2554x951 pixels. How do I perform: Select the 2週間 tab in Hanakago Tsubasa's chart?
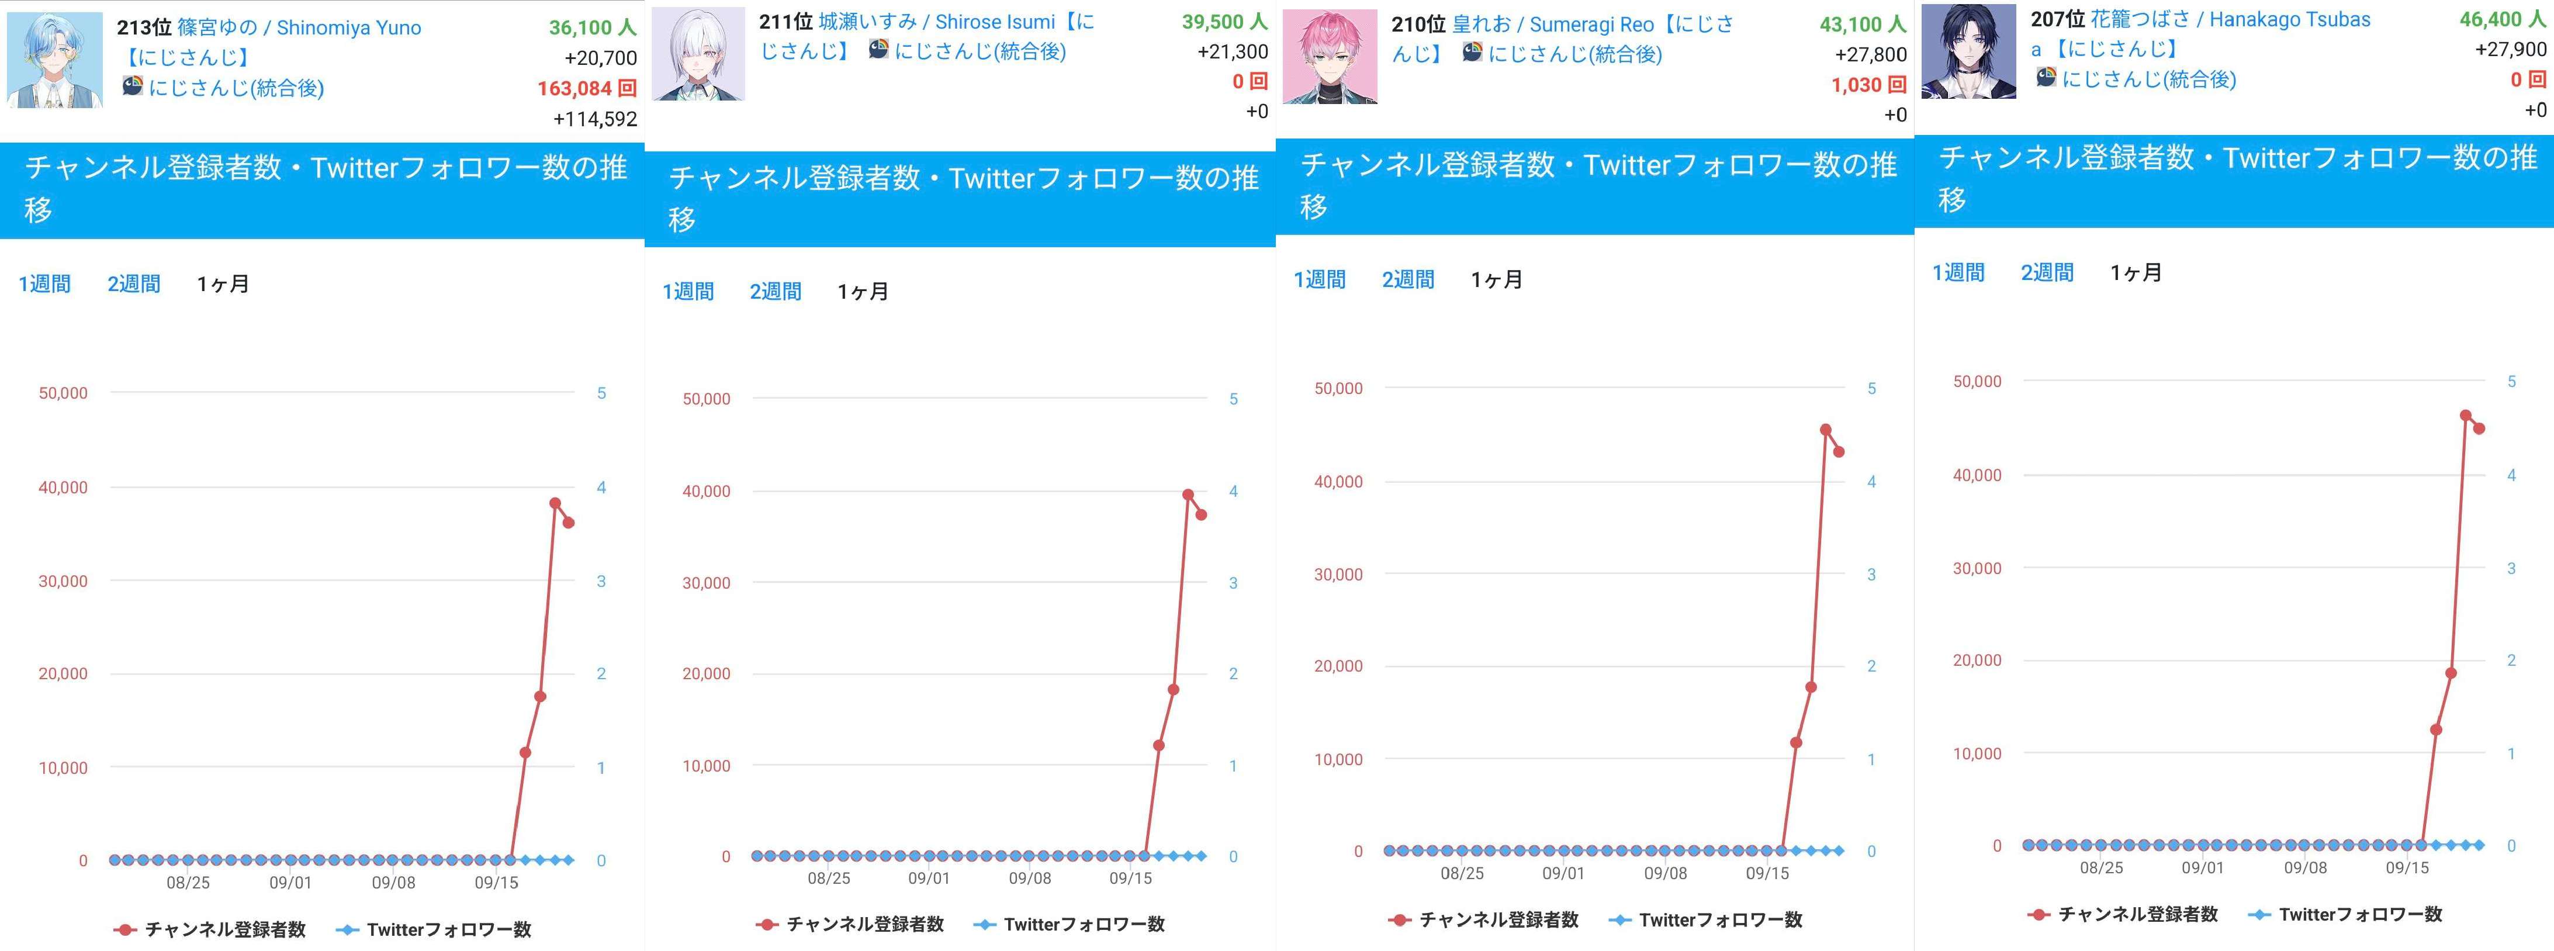pos(2047,273)
